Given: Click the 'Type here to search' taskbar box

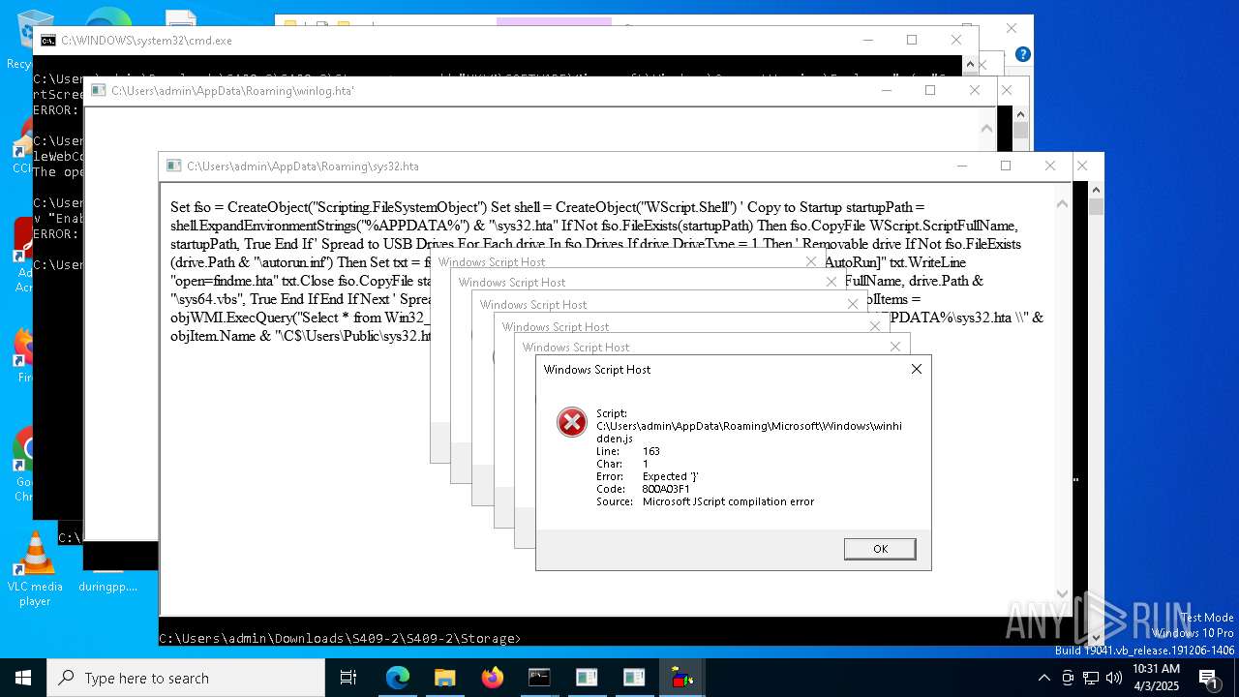Looking at the screenshot, I should pyautogui.click(x=186, y=678).
